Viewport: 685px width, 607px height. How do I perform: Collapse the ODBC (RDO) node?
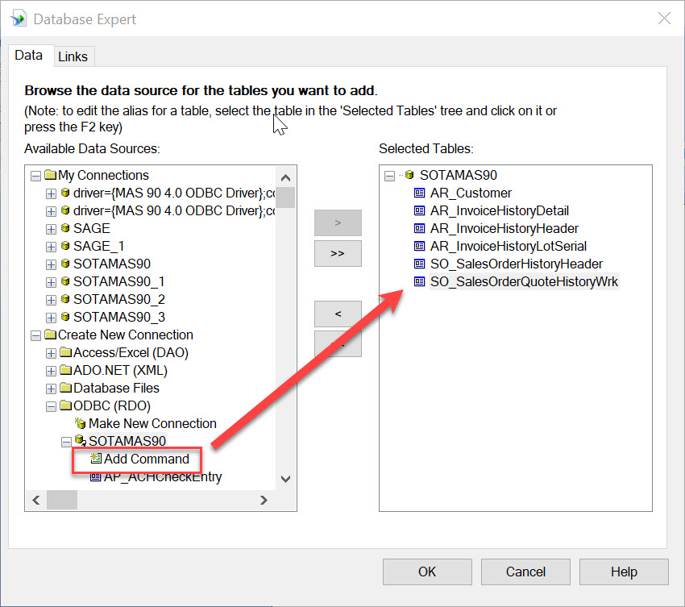point(51,406)
